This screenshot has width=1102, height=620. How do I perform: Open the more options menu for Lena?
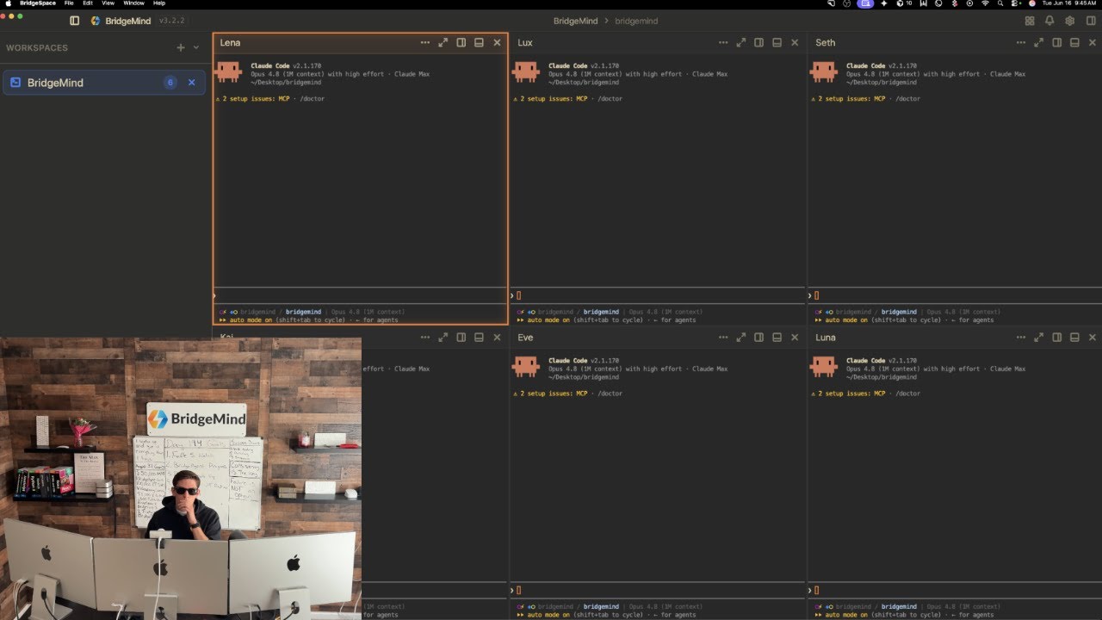click(424, 42)
